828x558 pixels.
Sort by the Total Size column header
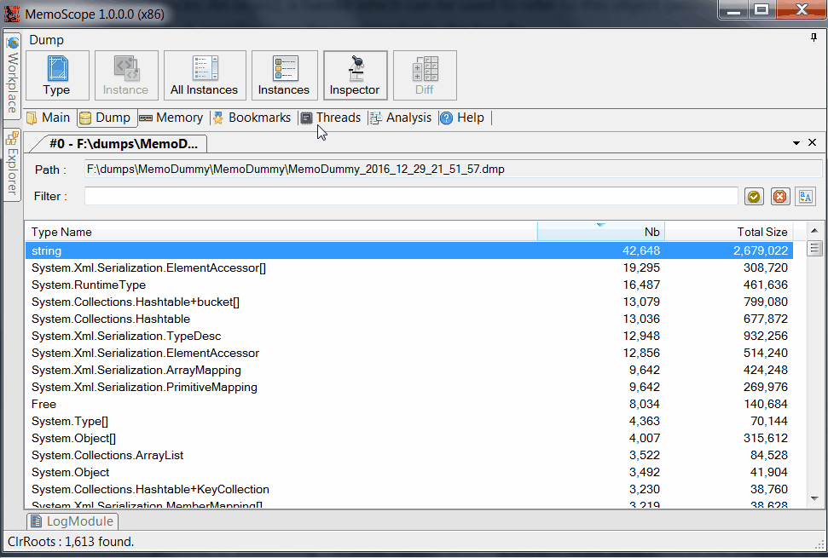pos(729,232)
